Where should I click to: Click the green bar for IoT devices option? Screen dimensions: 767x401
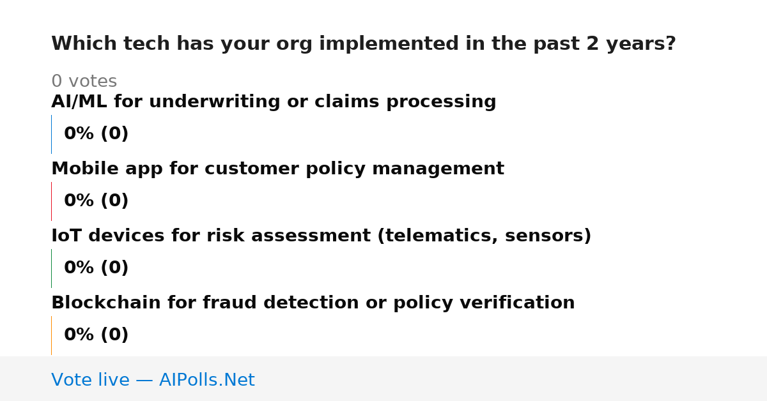coord(51,268)
